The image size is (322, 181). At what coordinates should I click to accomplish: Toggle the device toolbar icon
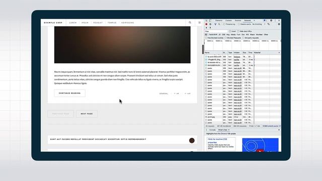click(x=210, y=21)
